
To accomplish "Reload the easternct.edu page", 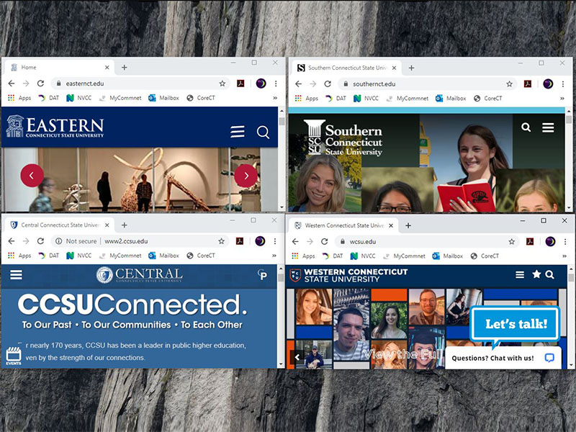I will coord(40,84).
